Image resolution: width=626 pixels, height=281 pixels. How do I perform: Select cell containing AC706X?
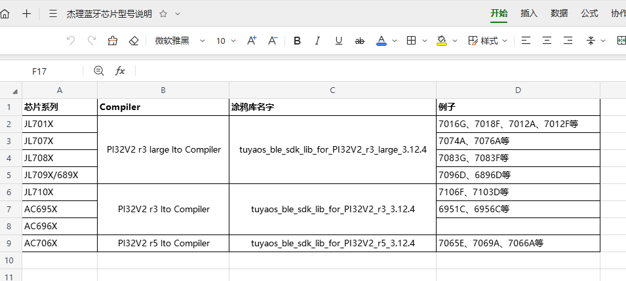(60, 243)
